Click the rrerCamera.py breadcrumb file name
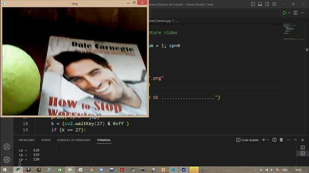 (x=159, y=21)
